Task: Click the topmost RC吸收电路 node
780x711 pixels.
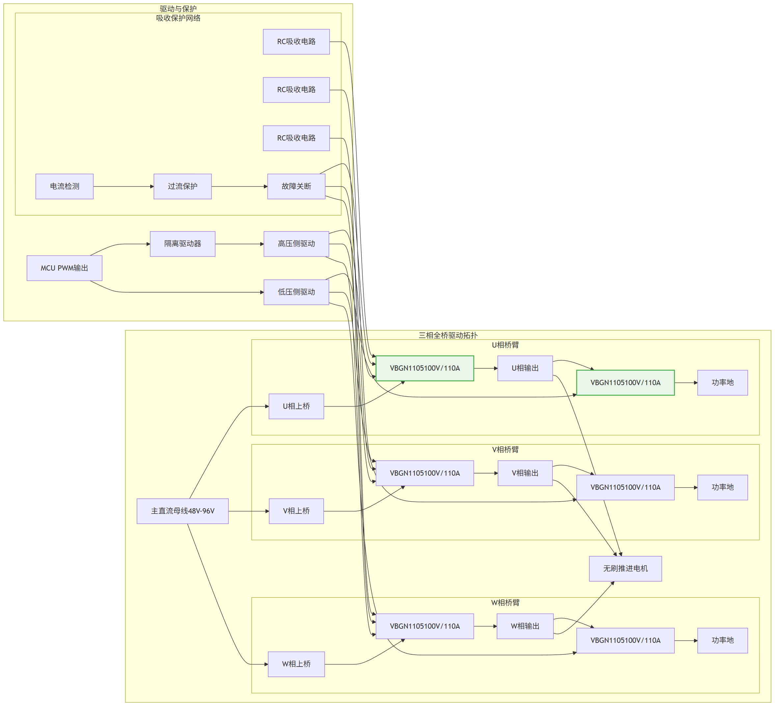Action: tap(296, 42)
